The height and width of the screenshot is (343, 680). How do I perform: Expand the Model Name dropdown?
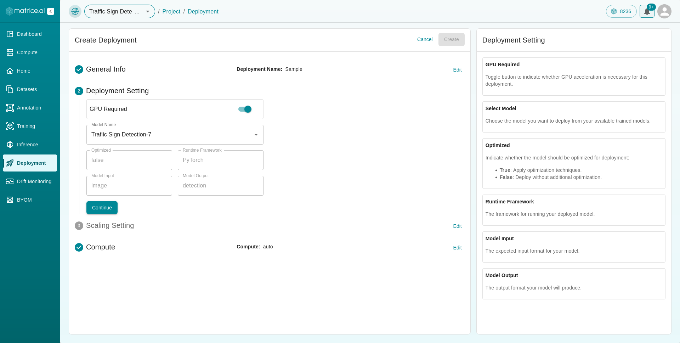175,135
